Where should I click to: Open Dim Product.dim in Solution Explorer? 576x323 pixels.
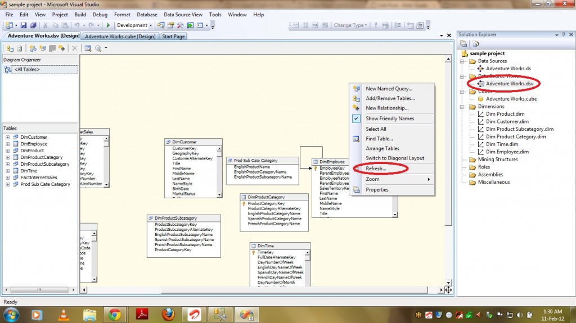tap(506, 114)
